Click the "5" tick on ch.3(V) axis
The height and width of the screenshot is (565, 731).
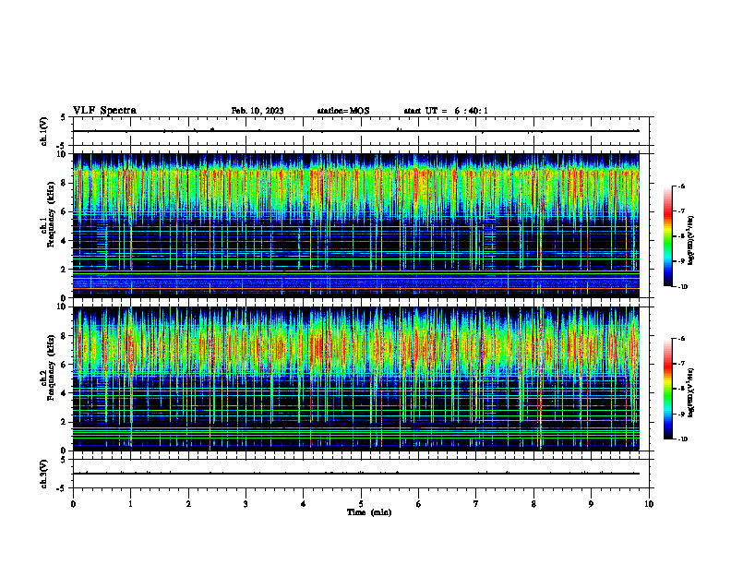[65, 459]
